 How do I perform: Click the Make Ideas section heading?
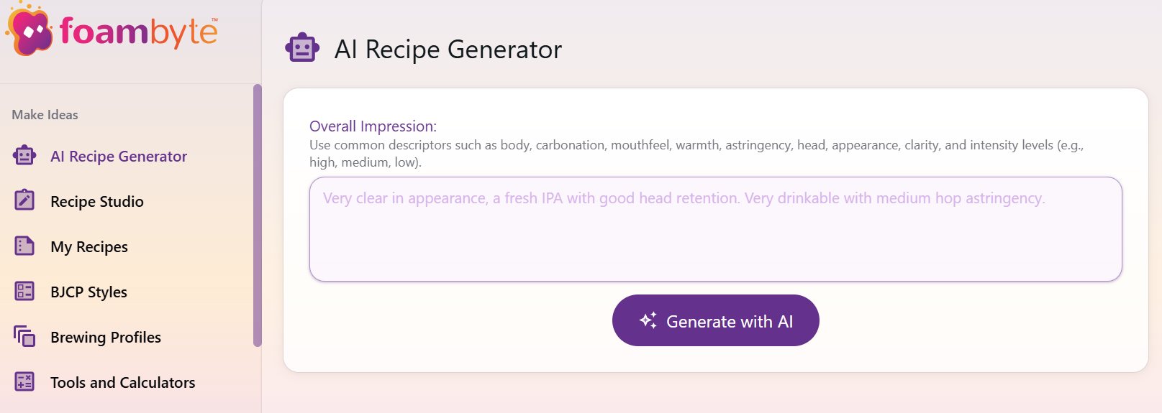pos(45,115)
